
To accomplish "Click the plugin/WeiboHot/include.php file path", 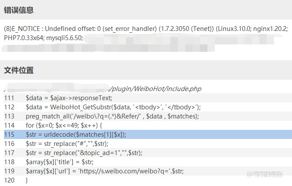I will point(155,88).
